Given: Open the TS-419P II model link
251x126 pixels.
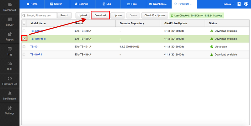Looking at the screenshot, I should [36, 54].
